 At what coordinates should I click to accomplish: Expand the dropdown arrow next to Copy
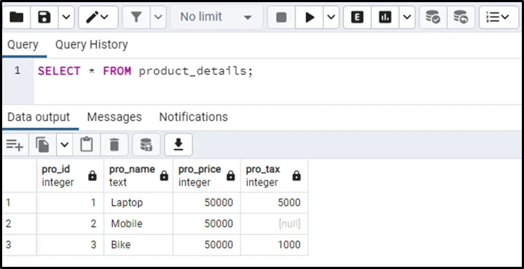(x=65, y=144)
